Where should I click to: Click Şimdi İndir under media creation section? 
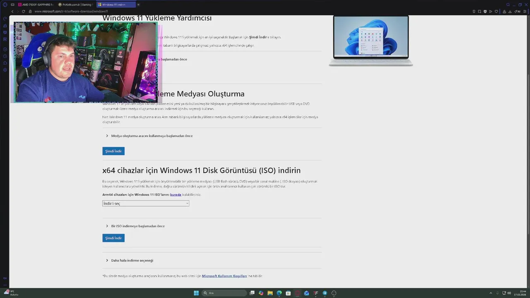tap(113, 151)
